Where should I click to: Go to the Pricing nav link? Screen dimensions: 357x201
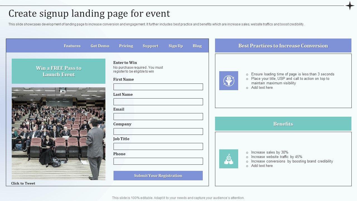coord(126,46)
